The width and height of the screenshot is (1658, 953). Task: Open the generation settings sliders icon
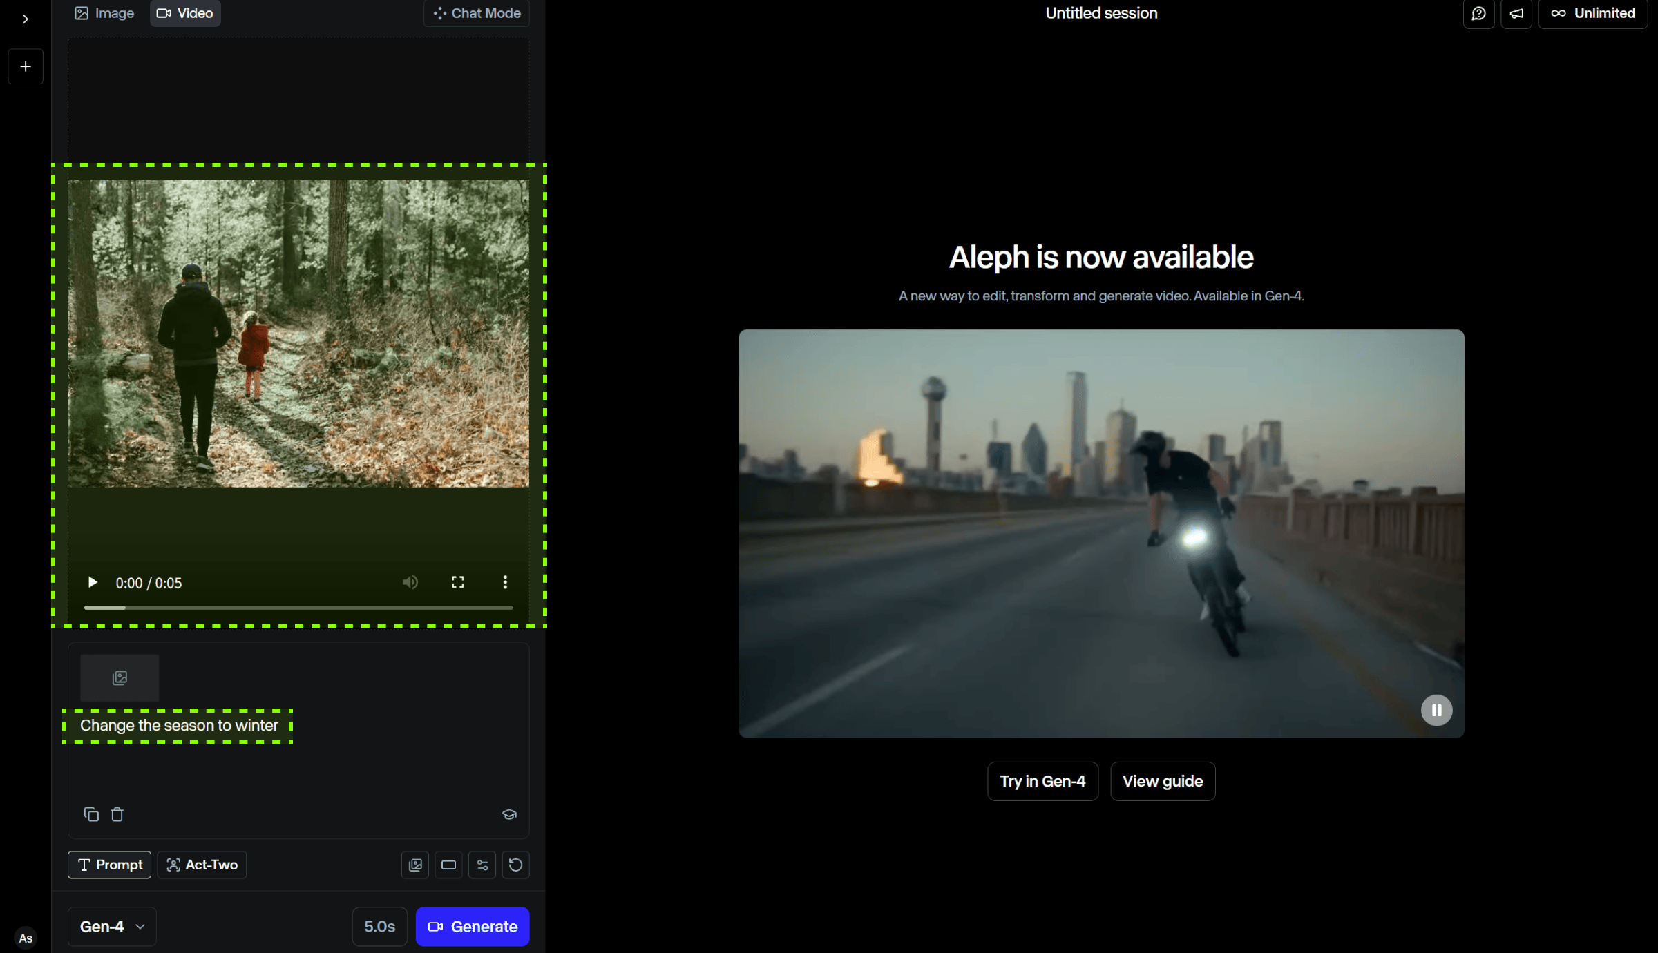482,865
